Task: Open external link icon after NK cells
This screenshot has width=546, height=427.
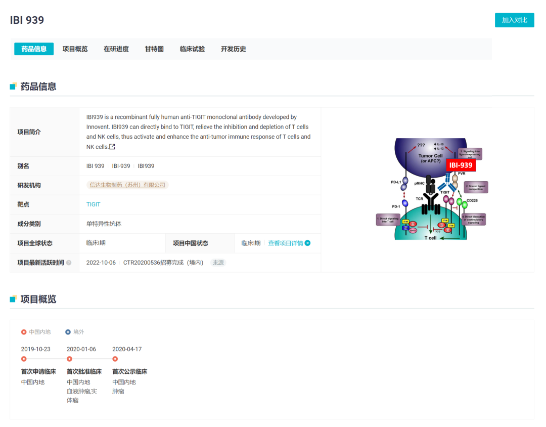Action: click(112, 147)
